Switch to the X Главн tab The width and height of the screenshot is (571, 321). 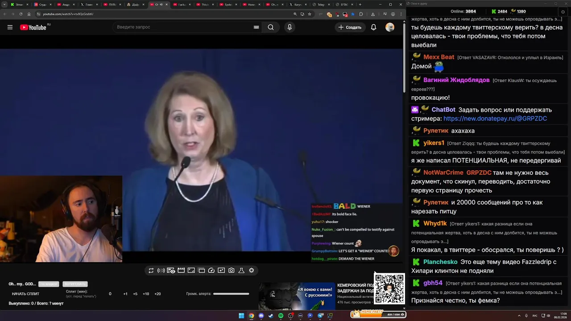pos(89,4)
